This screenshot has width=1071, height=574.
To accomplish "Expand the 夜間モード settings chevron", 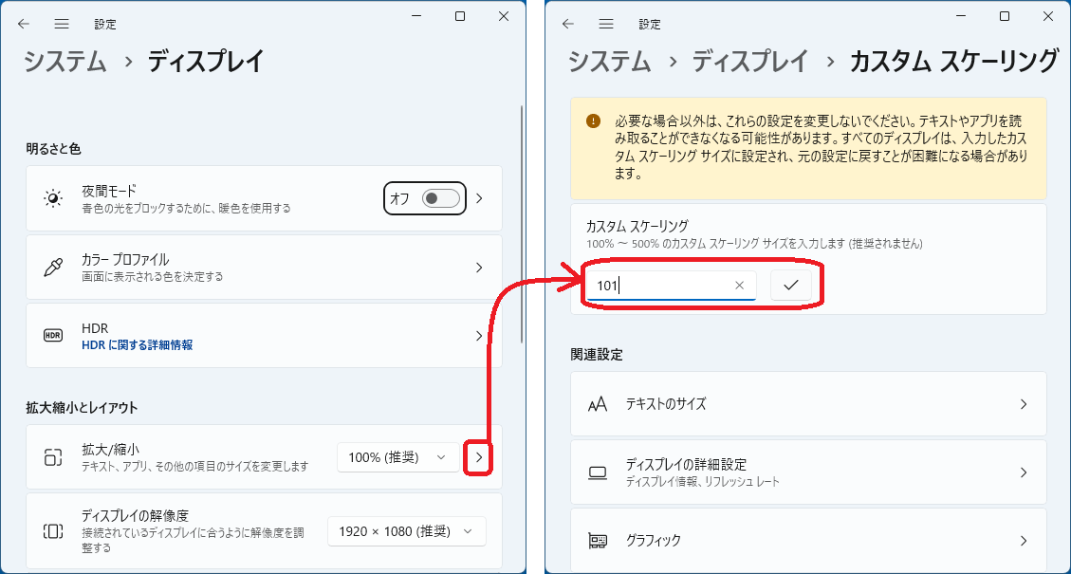I will click(x=479, y=198).
